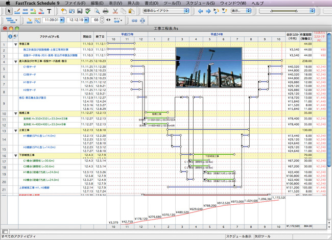Click the info column header icon
This screenshot has height=240, width=332.
[x=10, y=37]
